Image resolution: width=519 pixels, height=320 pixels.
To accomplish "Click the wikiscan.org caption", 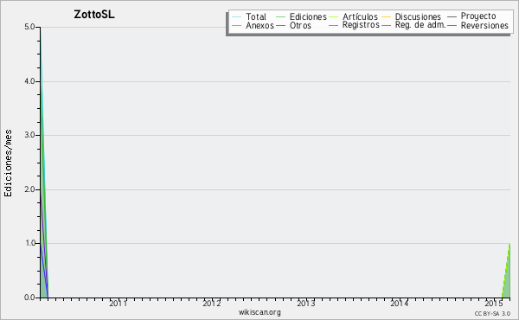I will point(259,312).
